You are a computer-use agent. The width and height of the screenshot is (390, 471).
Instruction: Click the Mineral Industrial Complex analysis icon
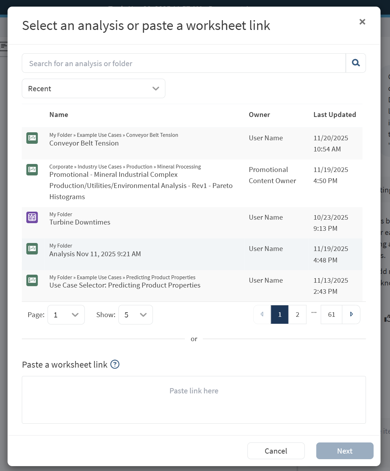click(32, 170)
